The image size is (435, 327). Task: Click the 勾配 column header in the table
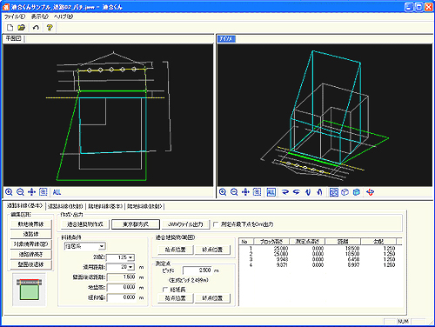coord(378,242)
